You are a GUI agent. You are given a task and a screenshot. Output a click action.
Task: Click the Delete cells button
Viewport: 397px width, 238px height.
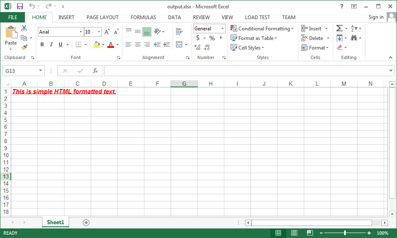pyautogui.click(x=312, y=38)
